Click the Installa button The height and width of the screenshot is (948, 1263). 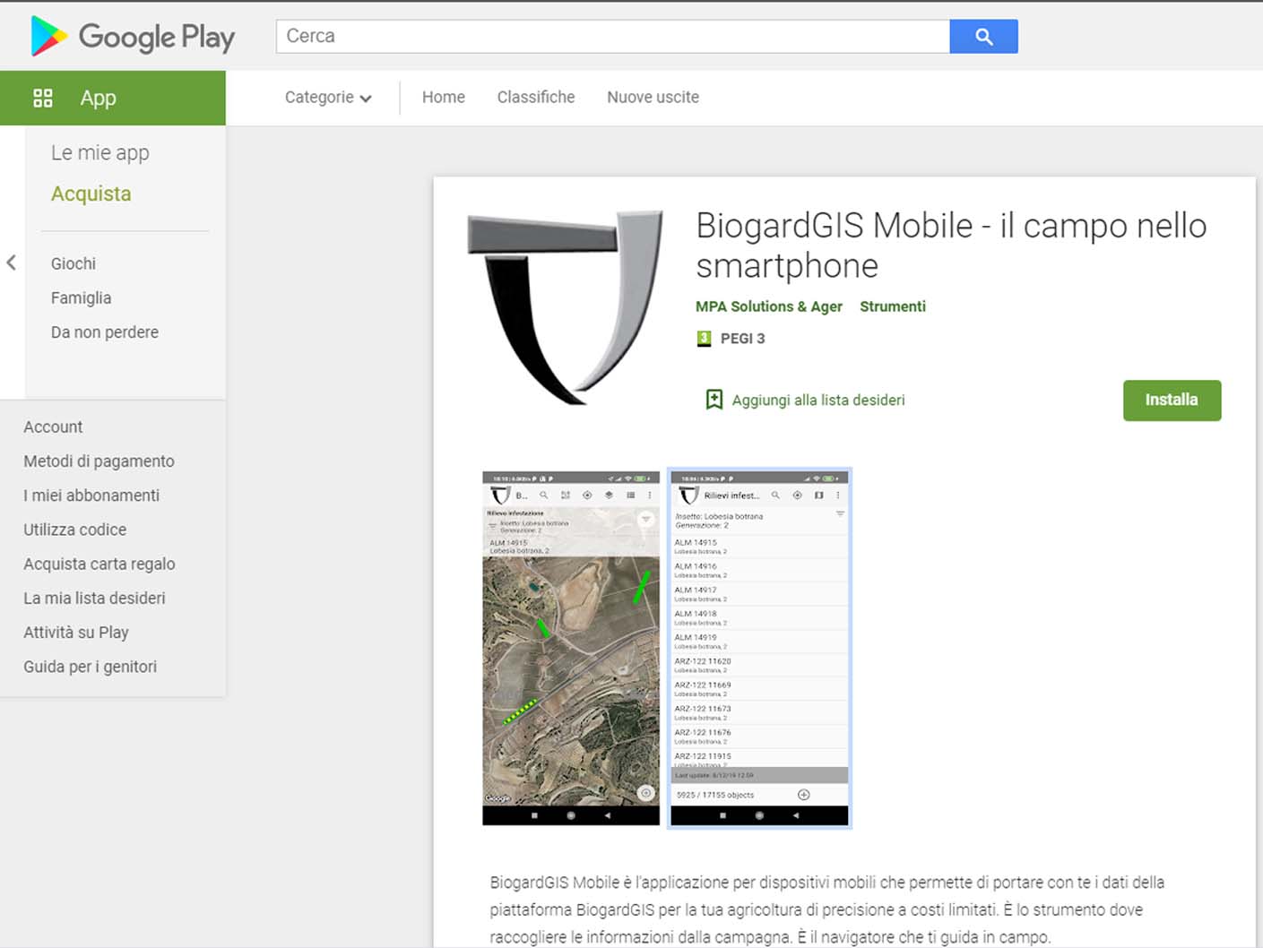coord(1172,401)
